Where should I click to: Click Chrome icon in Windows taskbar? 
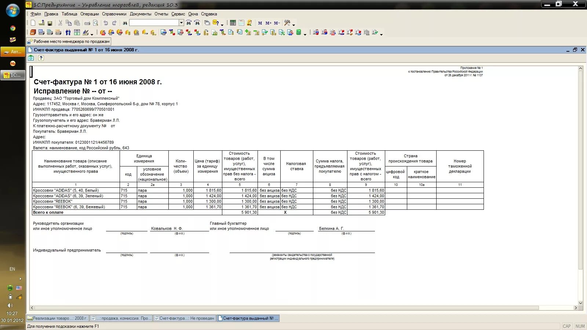click(x=13, y=28)
